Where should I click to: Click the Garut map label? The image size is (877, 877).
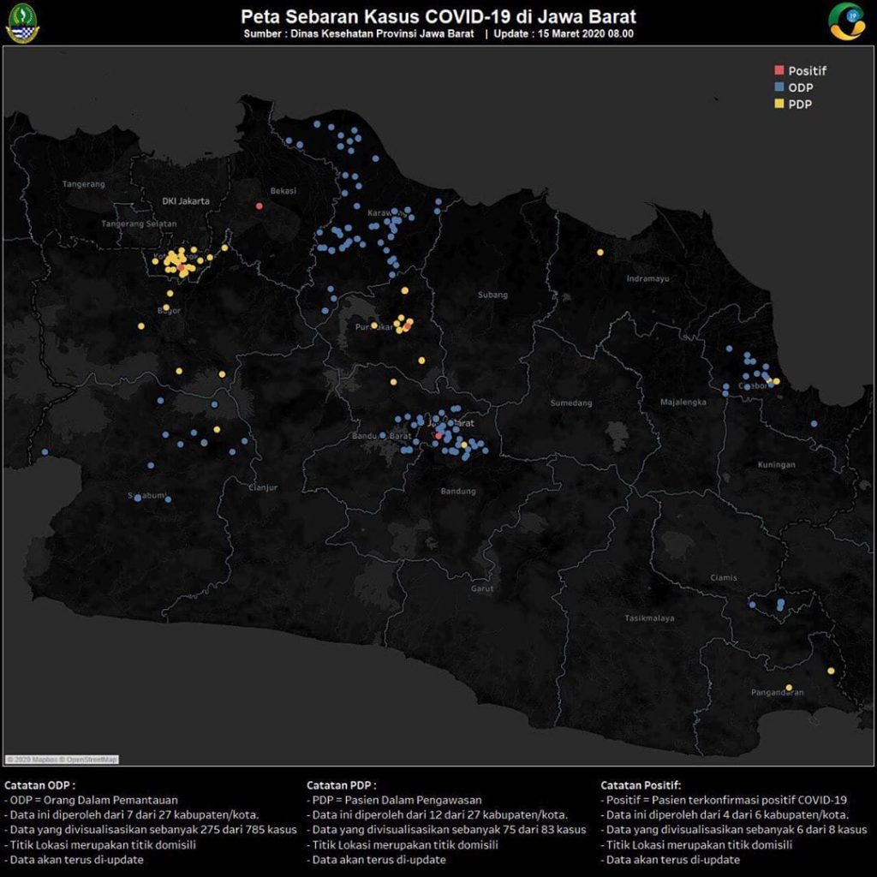482,588
